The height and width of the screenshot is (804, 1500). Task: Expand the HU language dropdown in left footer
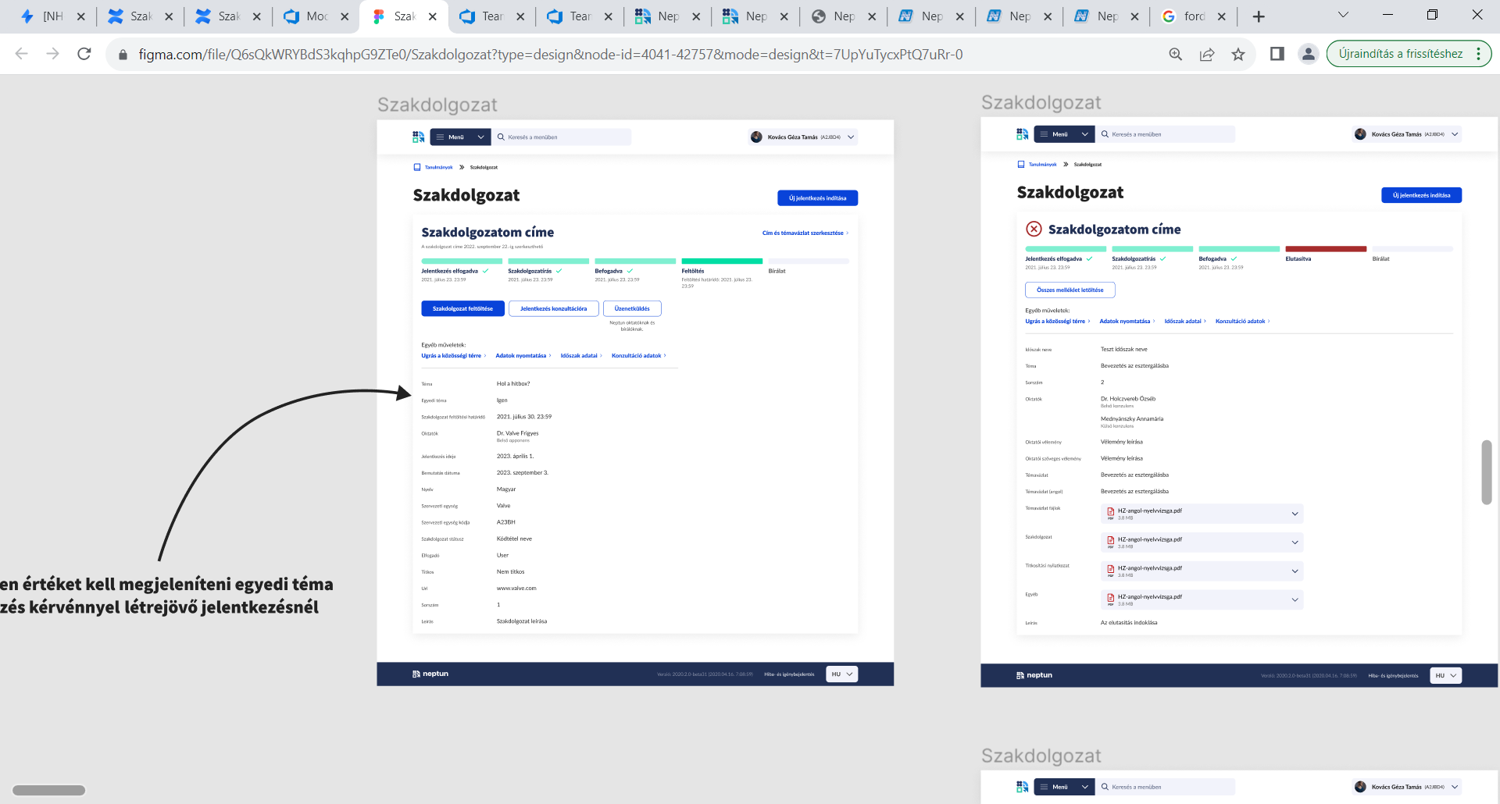(841, 674)
